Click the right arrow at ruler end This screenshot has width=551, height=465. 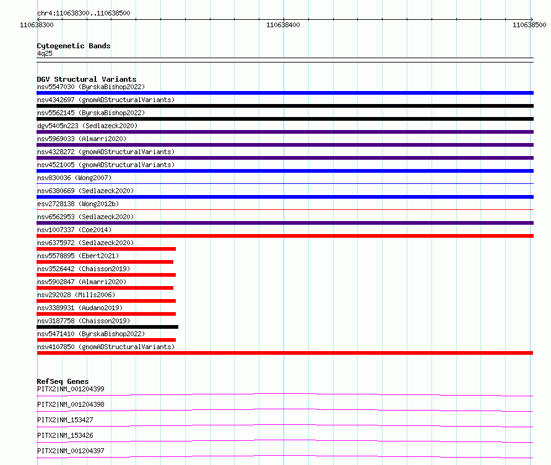pos(531,19)
